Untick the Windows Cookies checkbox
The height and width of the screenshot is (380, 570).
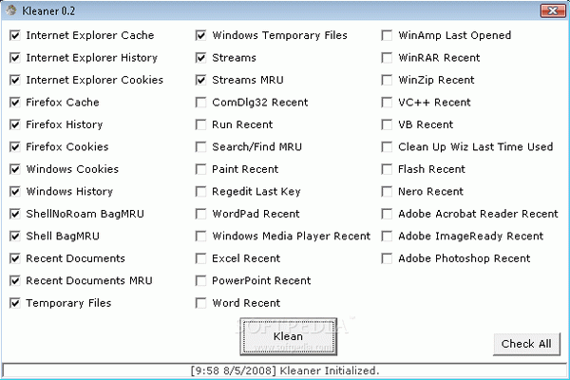(15, 169)
